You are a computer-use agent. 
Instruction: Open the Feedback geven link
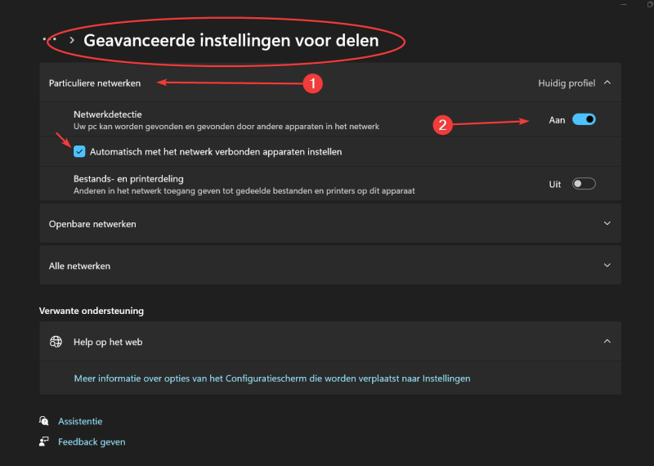coord(92,441)
